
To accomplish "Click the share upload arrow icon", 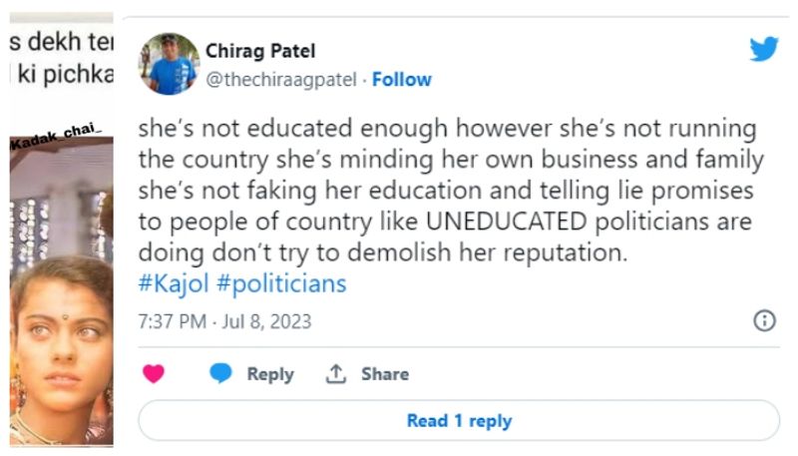I will click(336, 374).
